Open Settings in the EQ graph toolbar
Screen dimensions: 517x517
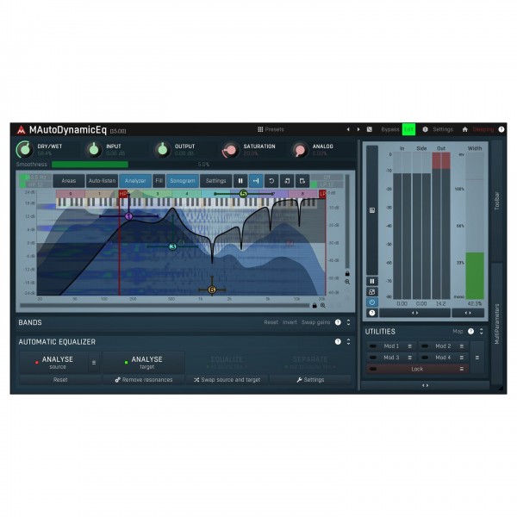[215, 181]
